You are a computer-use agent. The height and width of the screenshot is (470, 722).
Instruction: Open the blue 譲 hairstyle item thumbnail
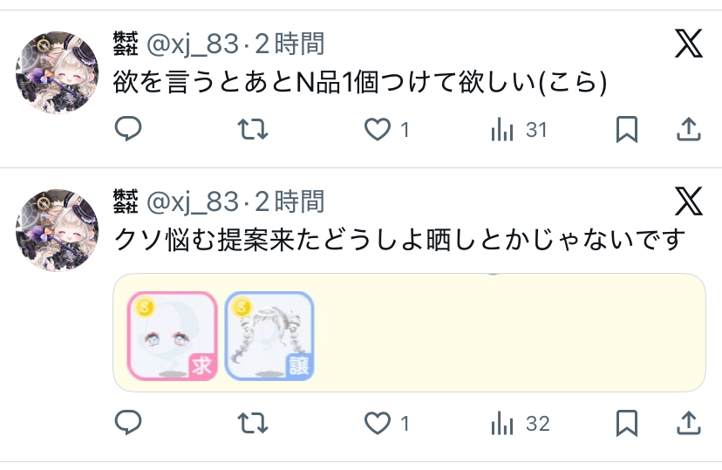click(x=269, y=336)
